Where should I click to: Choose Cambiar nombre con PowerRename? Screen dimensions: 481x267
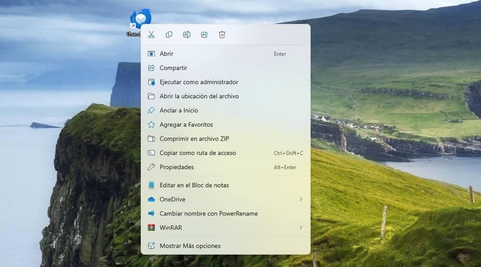point(226,214)
